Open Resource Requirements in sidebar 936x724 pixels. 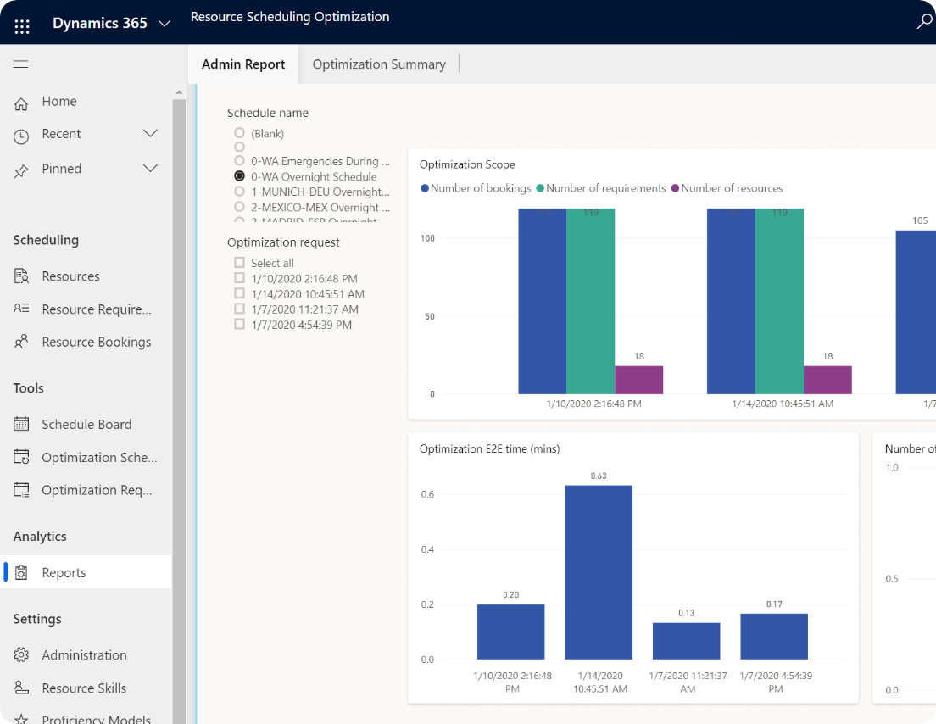[x=96, y=309]
